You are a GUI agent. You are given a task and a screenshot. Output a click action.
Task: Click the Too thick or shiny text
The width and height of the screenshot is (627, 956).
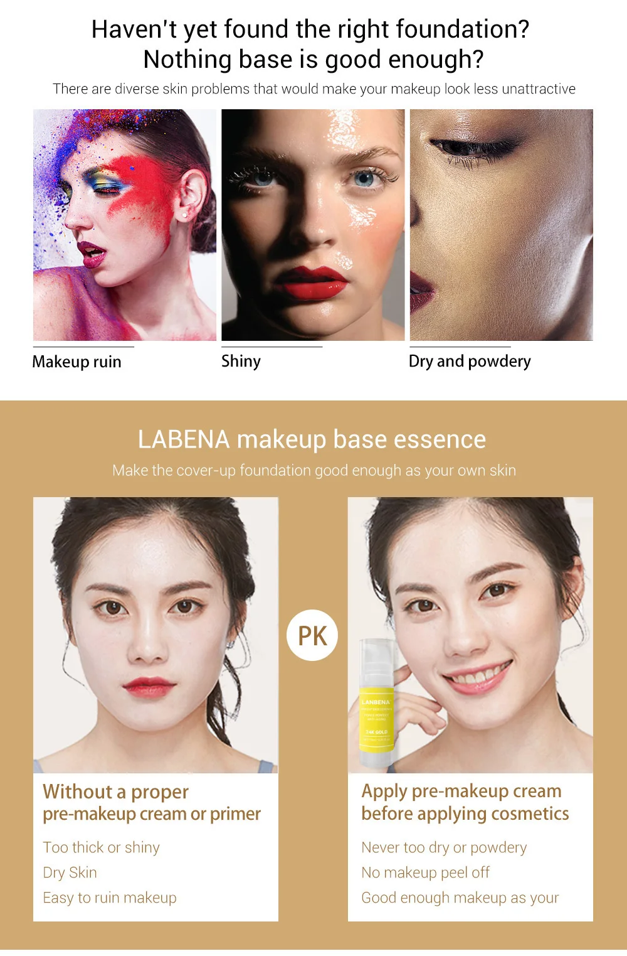[x=101, y=847]
